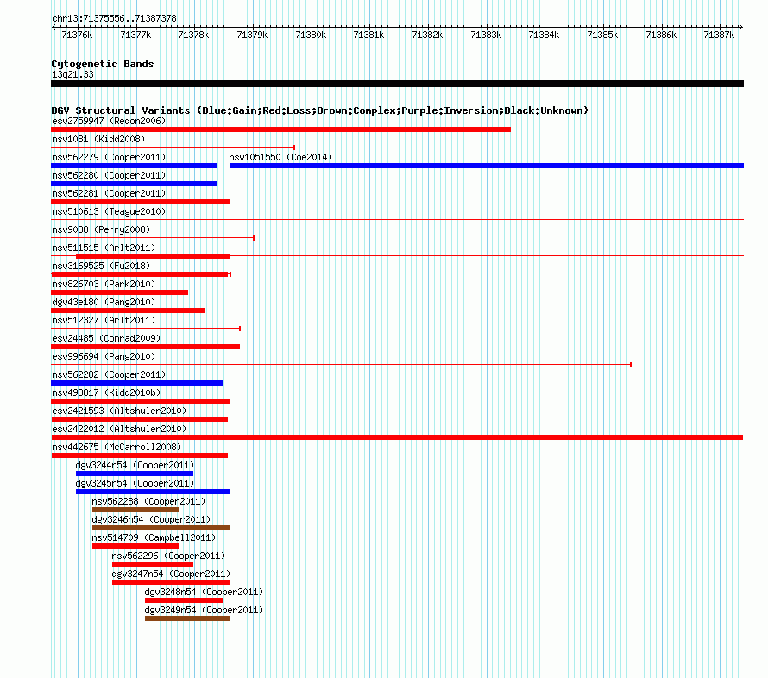Click dgv43e180 (Pang2010) label
This screenshot has width=768, height=678.
pyautogui.click(x=104, y=302)
